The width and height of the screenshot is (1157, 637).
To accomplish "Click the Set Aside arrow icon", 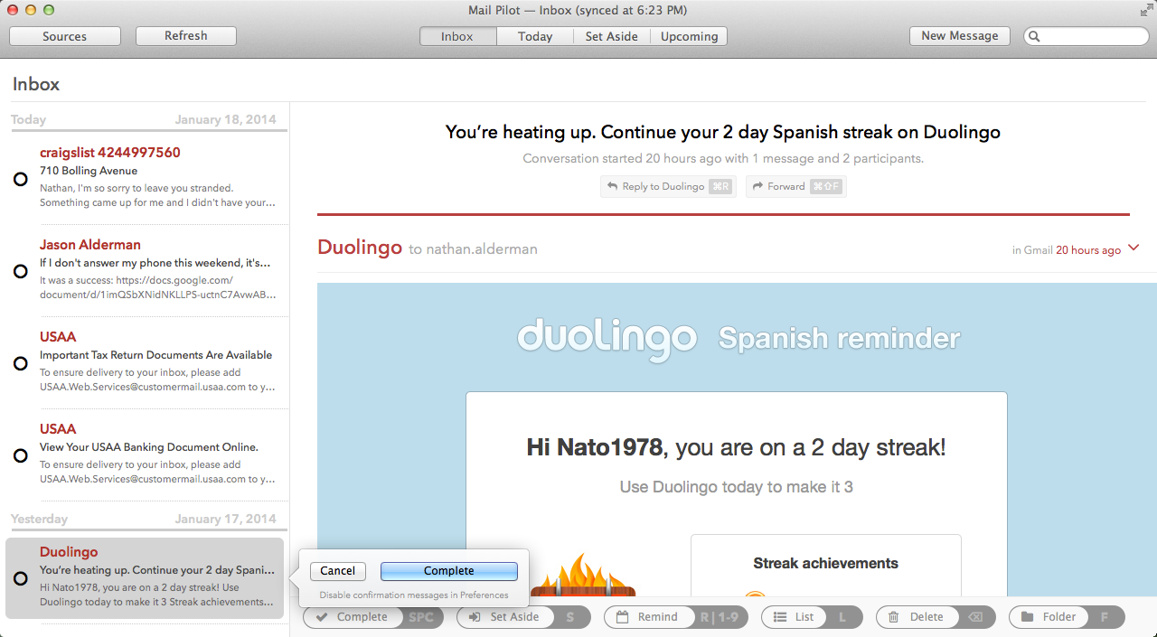I will click(475, 617).
